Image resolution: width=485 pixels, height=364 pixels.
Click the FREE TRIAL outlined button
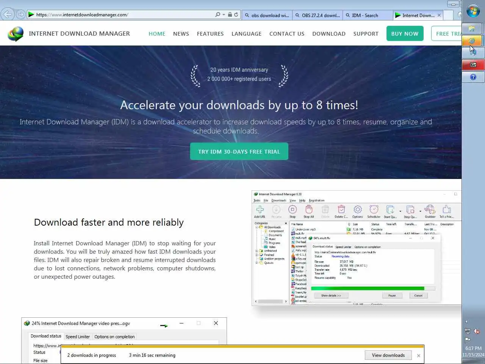[446, 33]
